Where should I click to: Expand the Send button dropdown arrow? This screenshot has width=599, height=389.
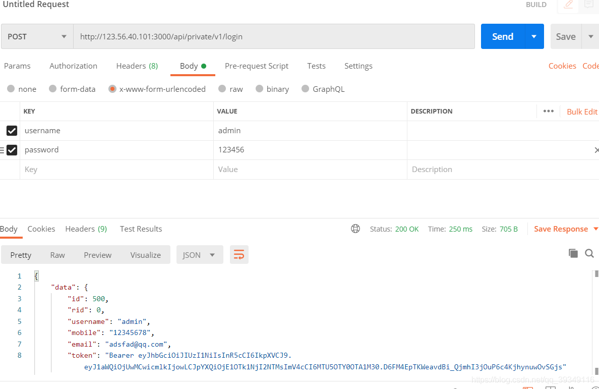(534, 37)
